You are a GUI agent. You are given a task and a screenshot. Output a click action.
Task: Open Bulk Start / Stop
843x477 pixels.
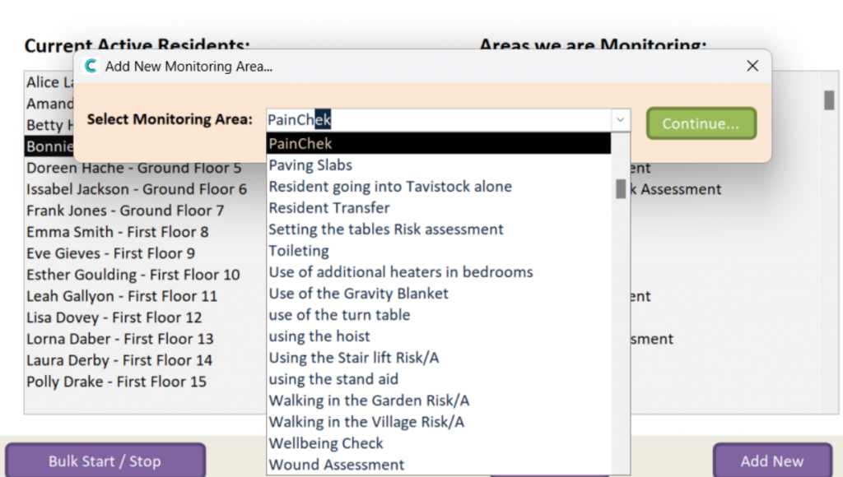tap(105, 461)
